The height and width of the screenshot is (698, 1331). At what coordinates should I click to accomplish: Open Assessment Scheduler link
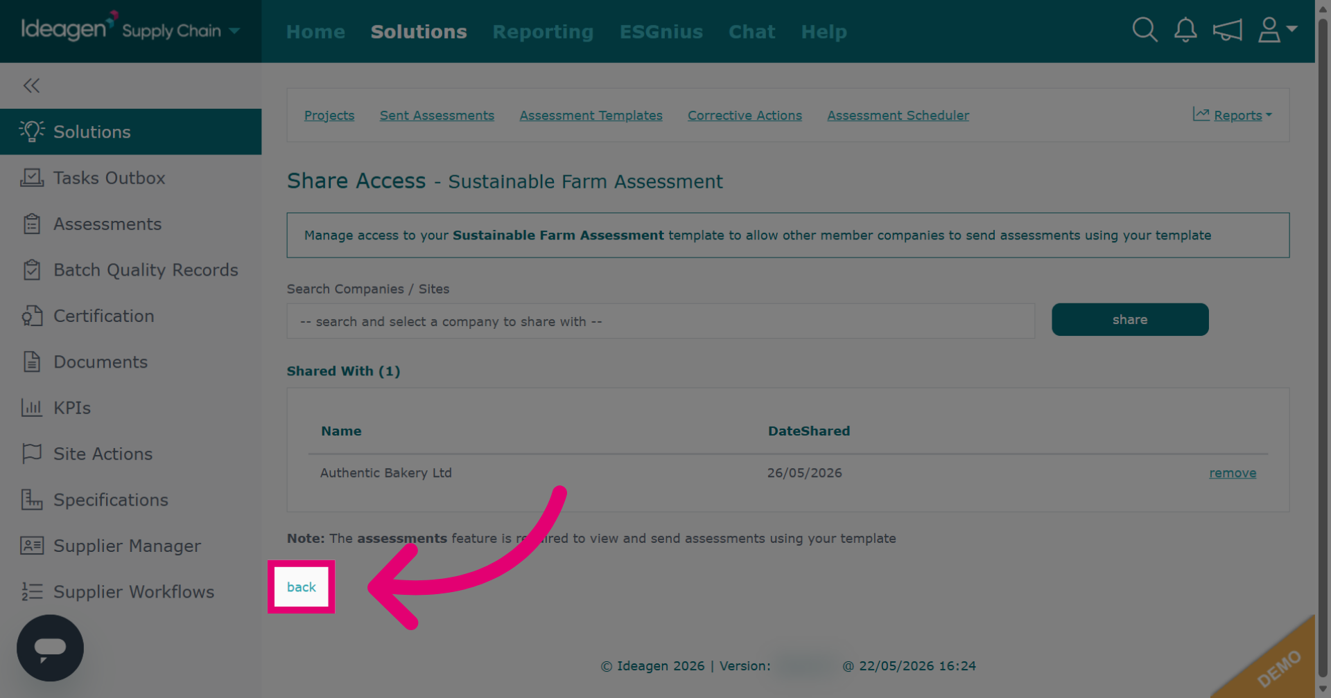point(898,116)
